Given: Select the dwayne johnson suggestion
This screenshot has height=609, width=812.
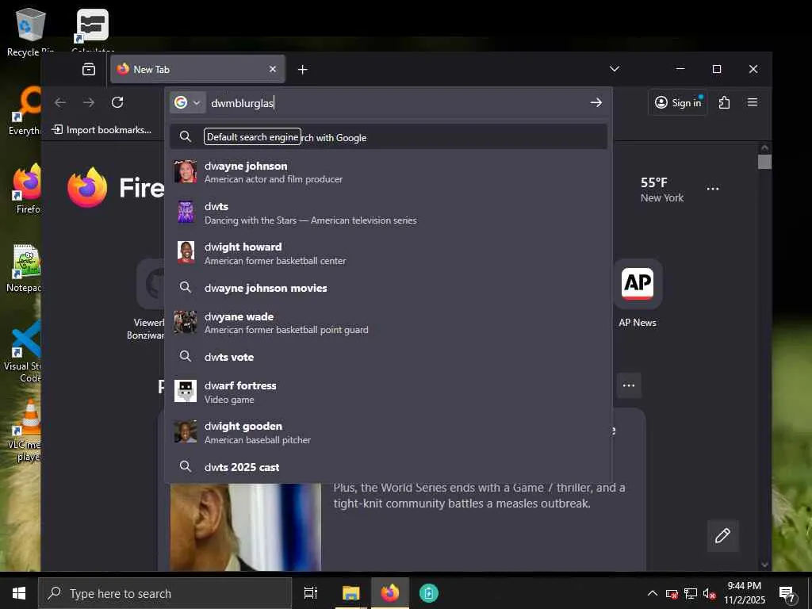Looking at the screenshot, I should click(x=389, y=172).
